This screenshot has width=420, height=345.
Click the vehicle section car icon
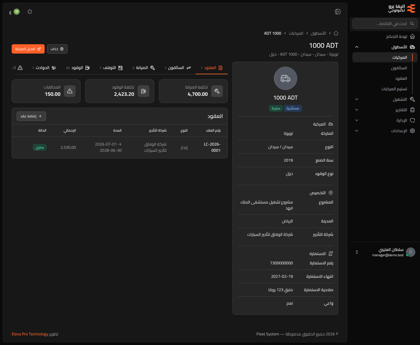point(331,124)
